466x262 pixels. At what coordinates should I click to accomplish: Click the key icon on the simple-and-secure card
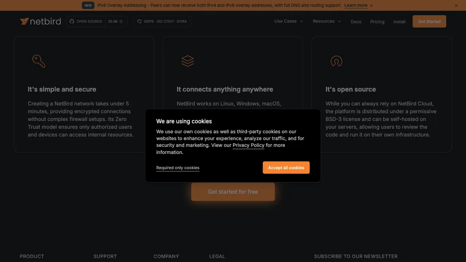click(39, 61)
